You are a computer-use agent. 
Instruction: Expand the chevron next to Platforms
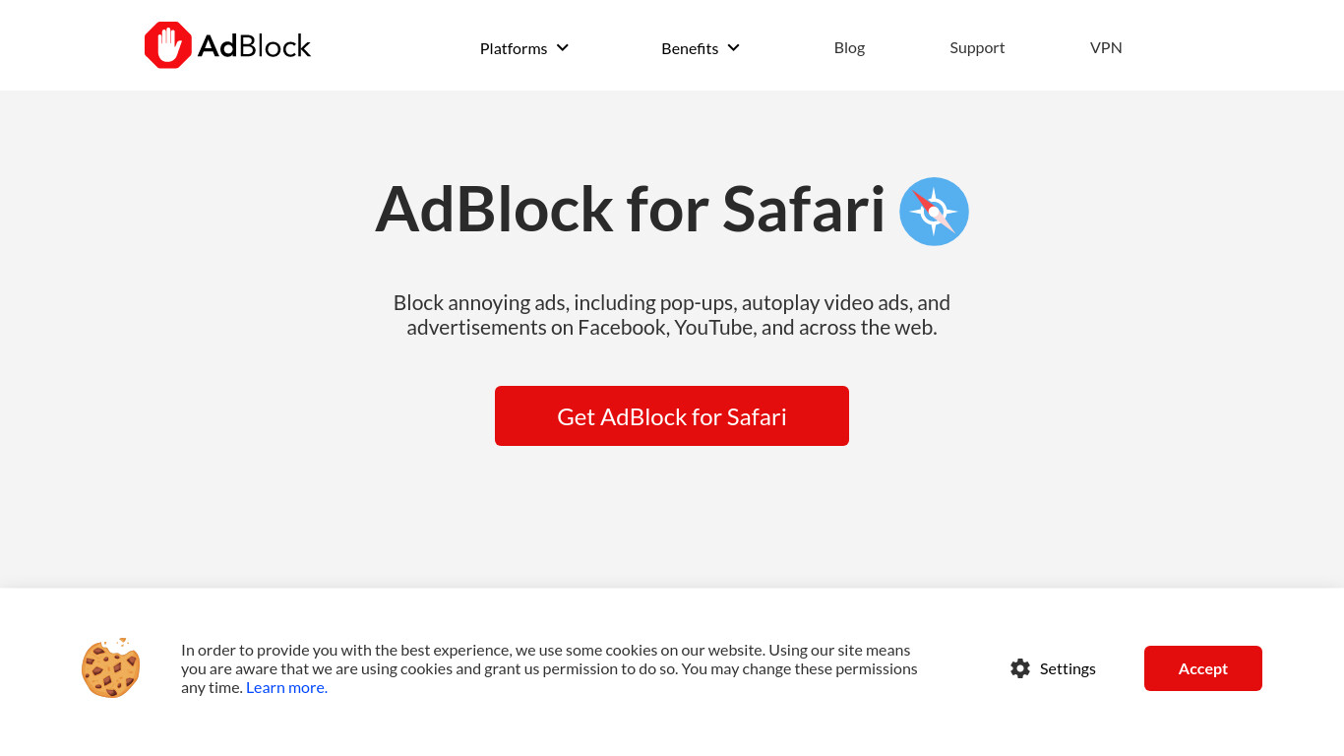tap(563, 47)
